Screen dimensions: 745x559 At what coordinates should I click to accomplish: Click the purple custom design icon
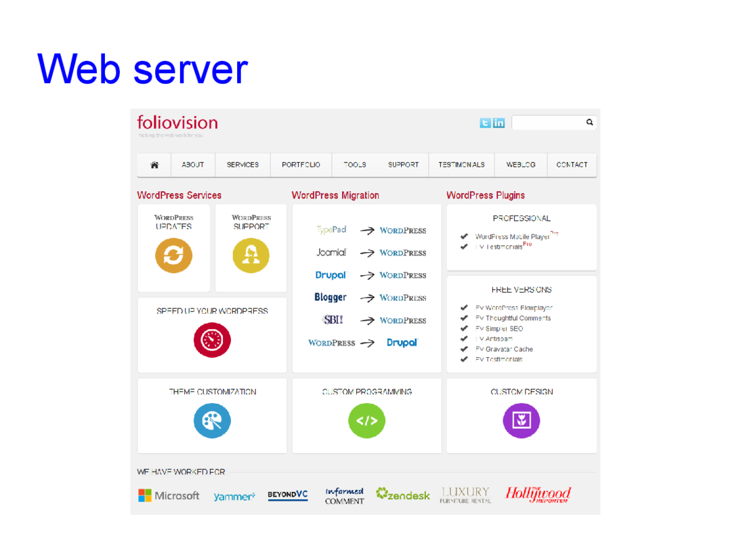coord(521,421)
